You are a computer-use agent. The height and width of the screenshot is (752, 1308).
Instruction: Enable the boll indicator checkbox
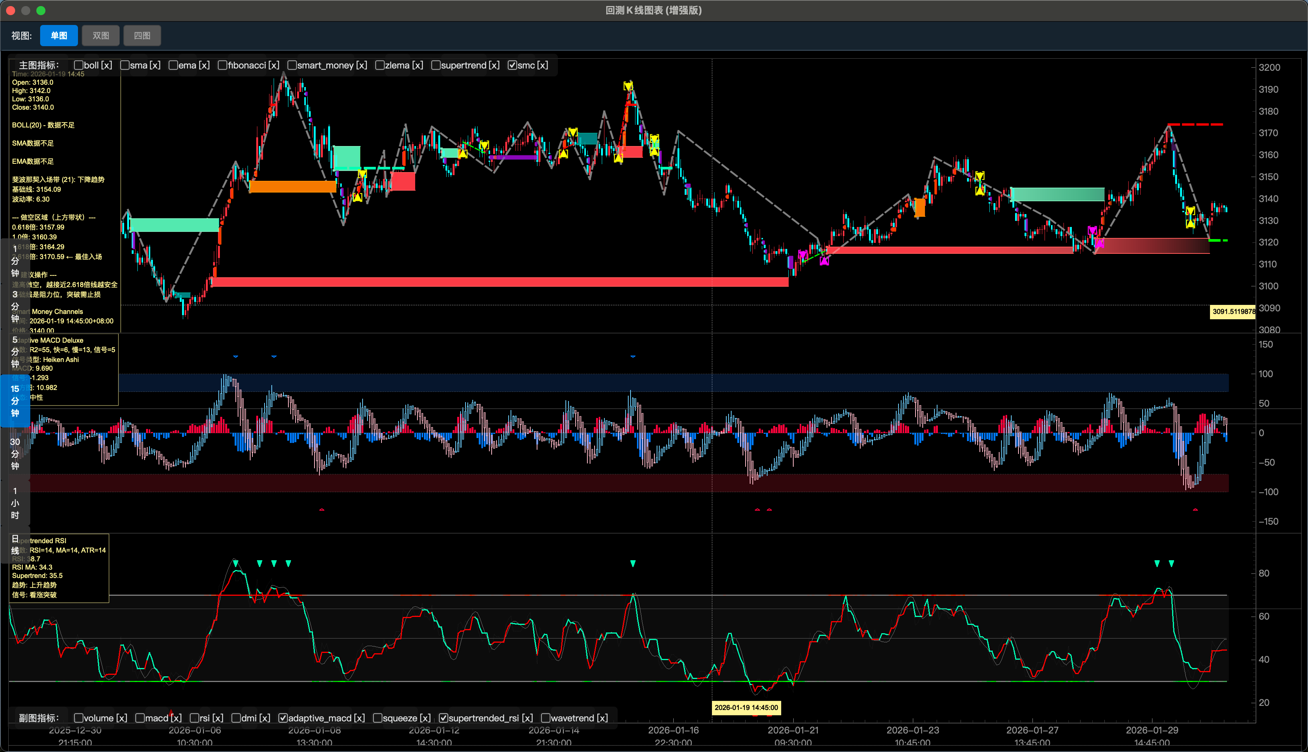78,65
